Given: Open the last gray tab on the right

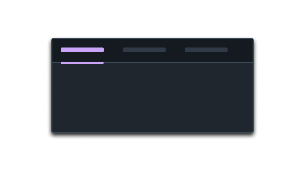Looking at the screenshot, I should coord(206,50).
